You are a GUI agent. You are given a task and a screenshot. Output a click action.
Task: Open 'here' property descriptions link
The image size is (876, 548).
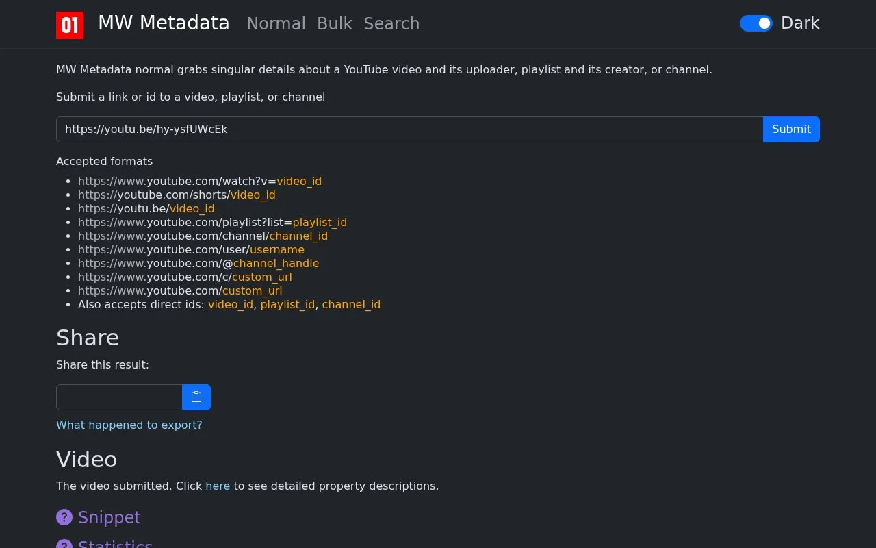218,486
